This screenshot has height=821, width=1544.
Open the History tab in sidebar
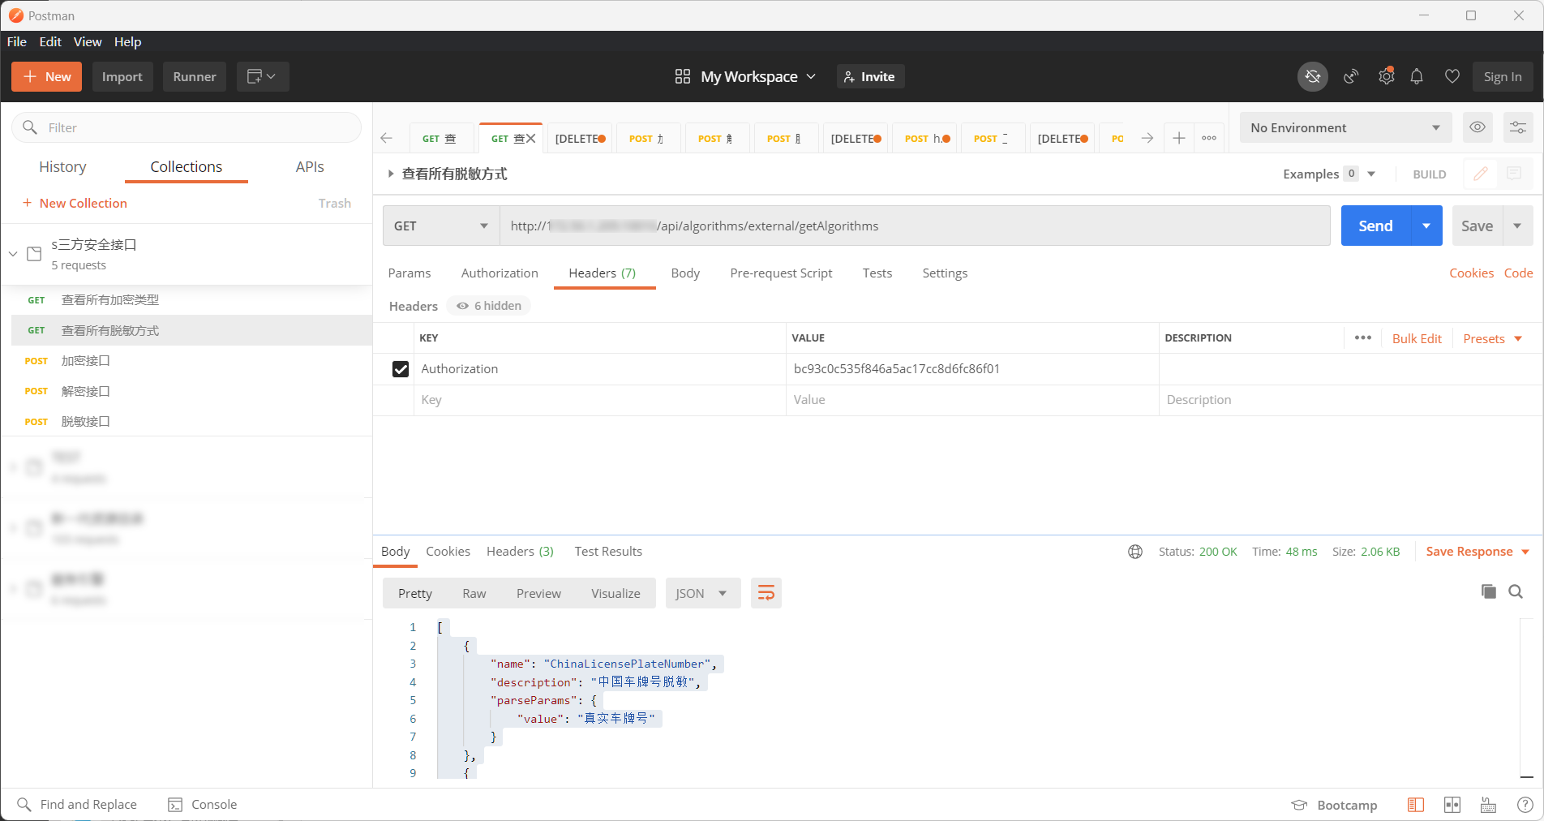(x=62, y=167)
